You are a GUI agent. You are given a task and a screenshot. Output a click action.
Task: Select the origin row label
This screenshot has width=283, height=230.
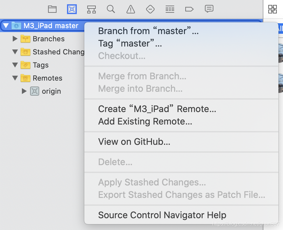[51, 91]
